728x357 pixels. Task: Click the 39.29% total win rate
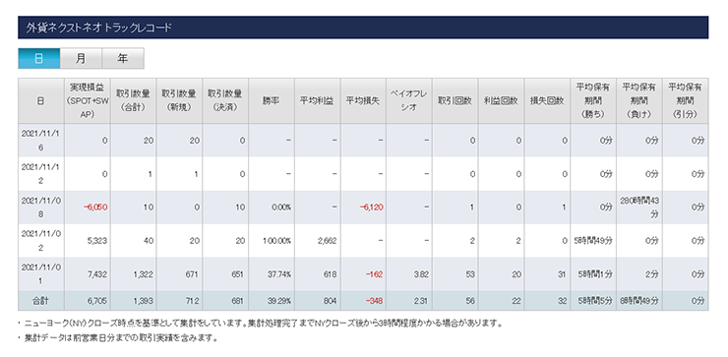[280, 301]
